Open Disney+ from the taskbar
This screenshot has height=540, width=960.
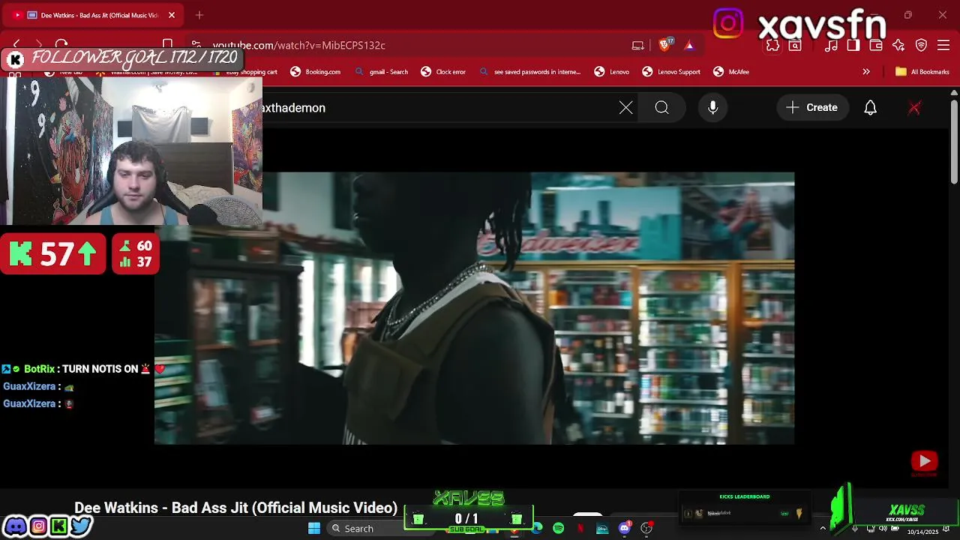point(602,529)
